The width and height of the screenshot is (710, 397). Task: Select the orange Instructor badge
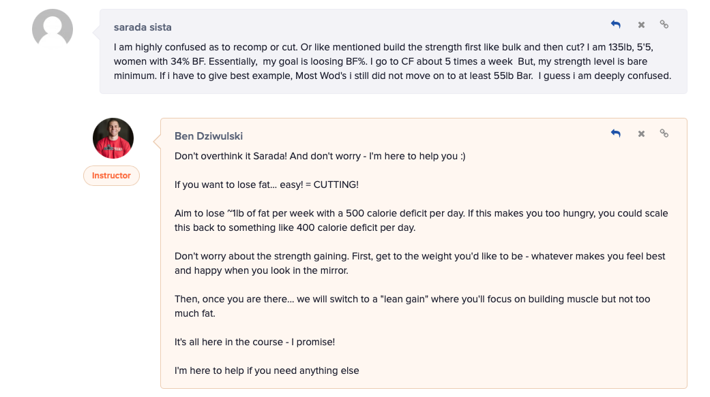point(111,176)
